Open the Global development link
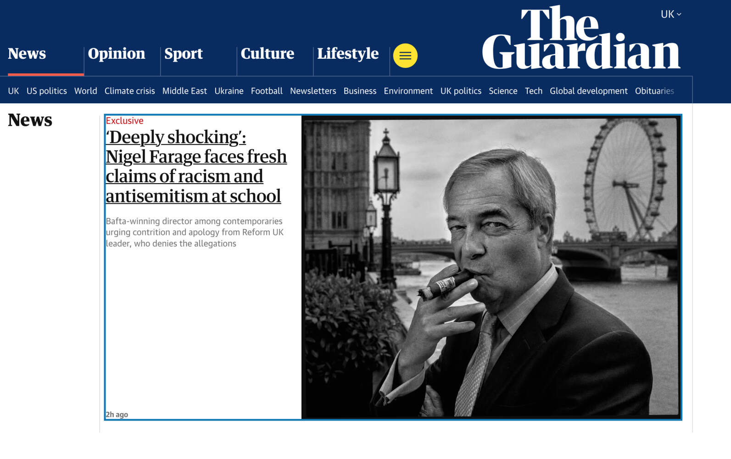The image size is (731, 459). 589,91
